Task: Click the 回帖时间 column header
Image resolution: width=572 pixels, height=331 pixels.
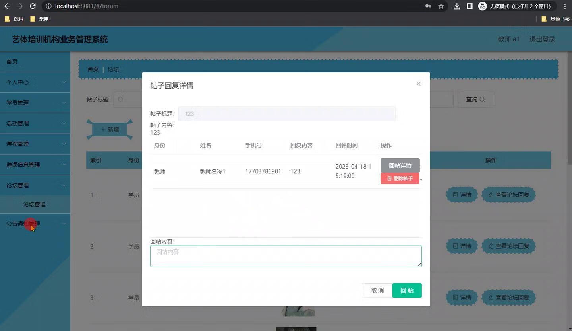Action: [346, 145]
